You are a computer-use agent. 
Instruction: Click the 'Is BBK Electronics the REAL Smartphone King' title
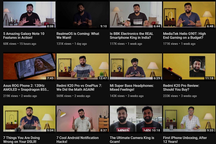point(132,35)
